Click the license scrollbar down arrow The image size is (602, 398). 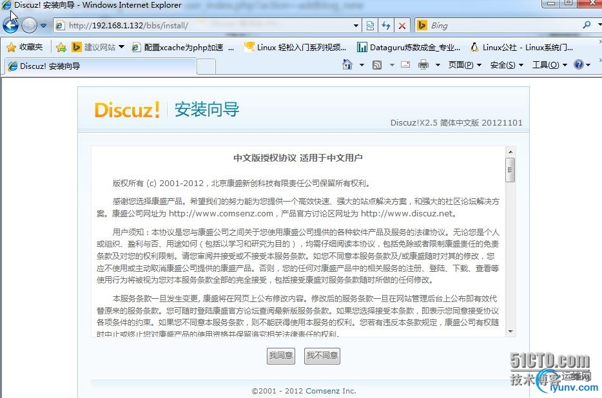[x=510, y=331]
